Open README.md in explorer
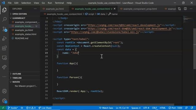 [24, 38]
